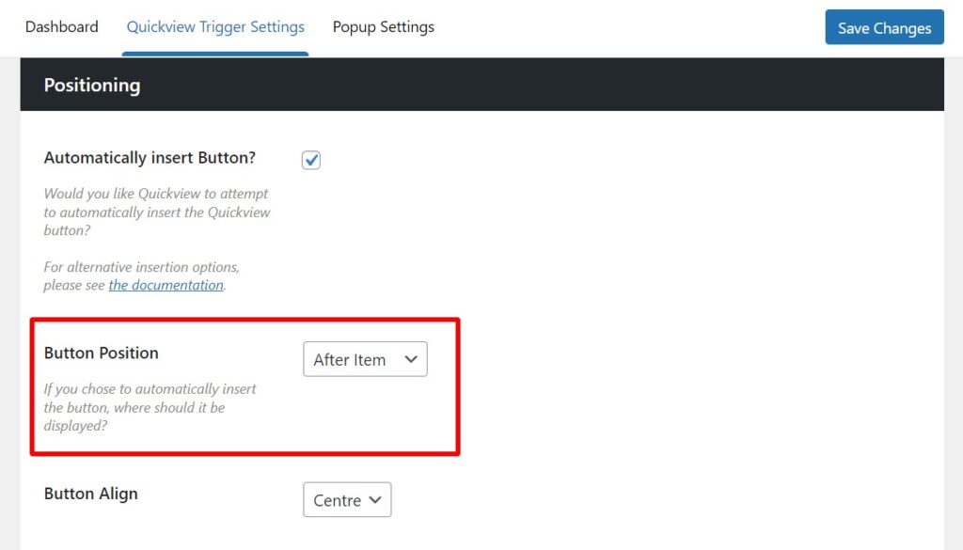Click the Button Position field label
963x550 pixels.
click(x=101, y=354)
